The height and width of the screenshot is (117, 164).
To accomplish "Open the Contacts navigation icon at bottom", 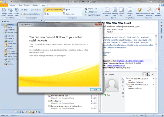I will (x=23, y=112).
